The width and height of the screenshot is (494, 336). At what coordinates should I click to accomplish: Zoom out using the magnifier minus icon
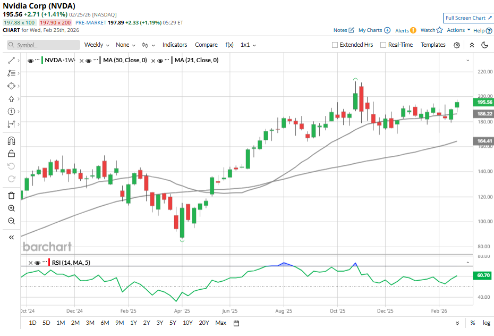click(x=11, y=221)
